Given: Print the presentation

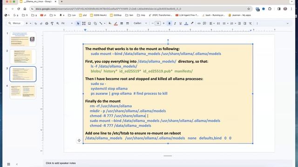Looking at the screenshot, I should coord(47,24).
